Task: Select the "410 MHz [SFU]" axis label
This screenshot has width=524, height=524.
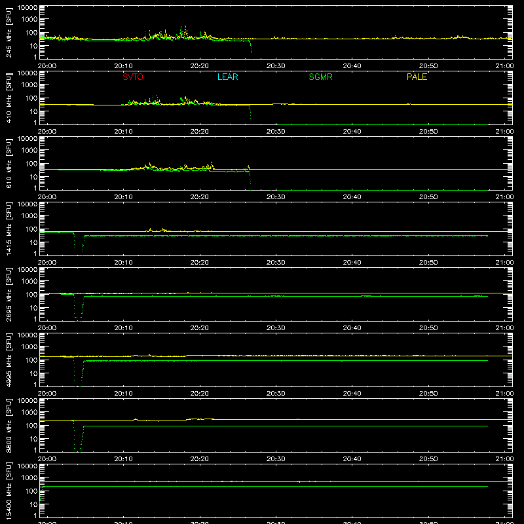Action: tap(9, 98)
